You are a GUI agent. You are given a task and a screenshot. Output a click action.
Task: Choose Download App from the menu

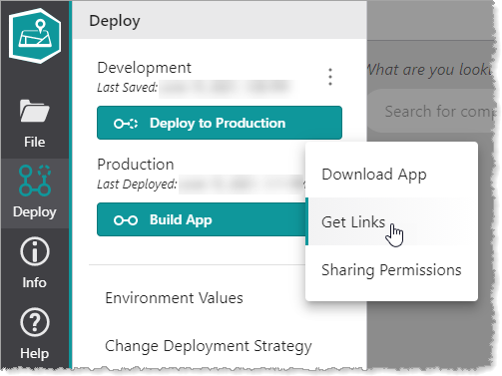coord(391,175)
